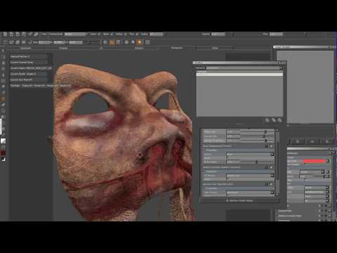Click the Standard Shader Module button
This screenshot has height=253, width=337.
tap(239, 201)
